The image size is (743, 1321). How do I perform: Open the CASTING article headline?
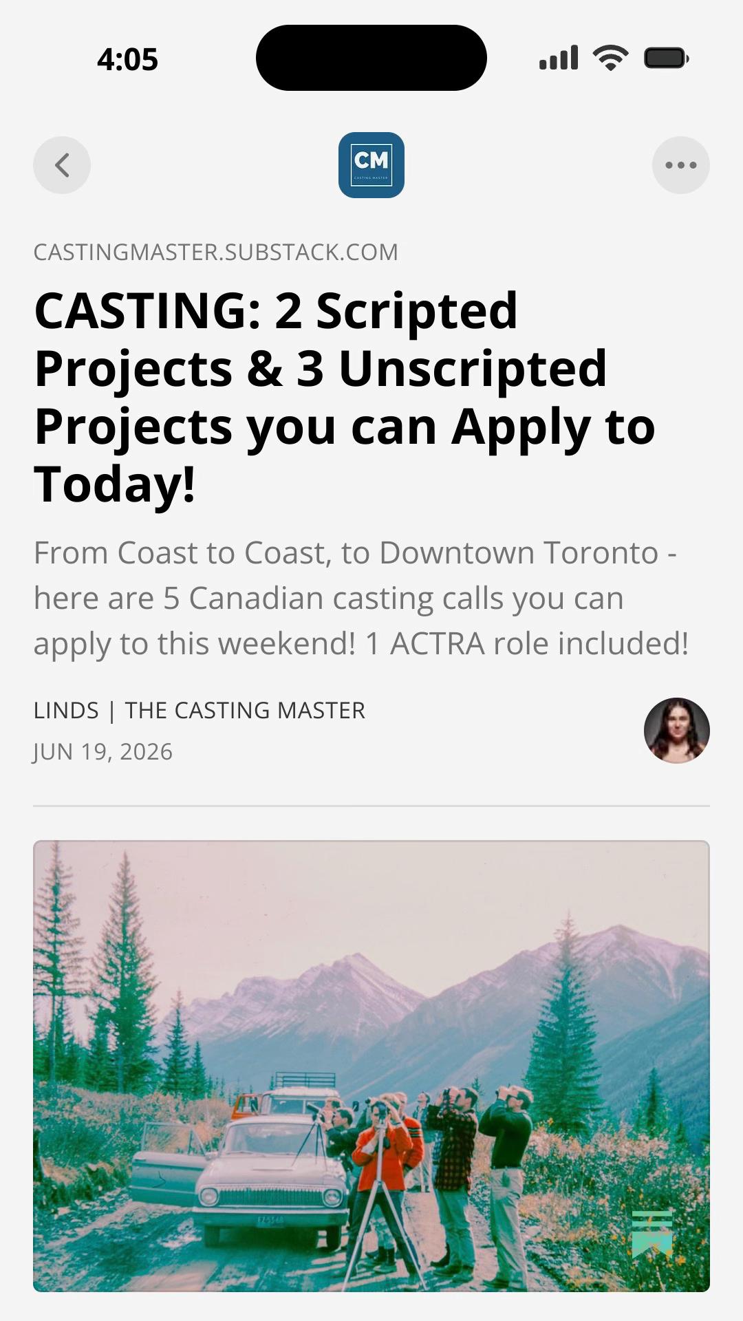[x=344, y=397]
